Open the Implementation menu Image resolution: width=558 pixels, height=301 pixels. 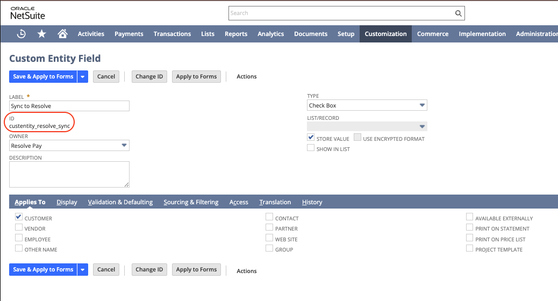pyautogui.click(x=482, y=34)
